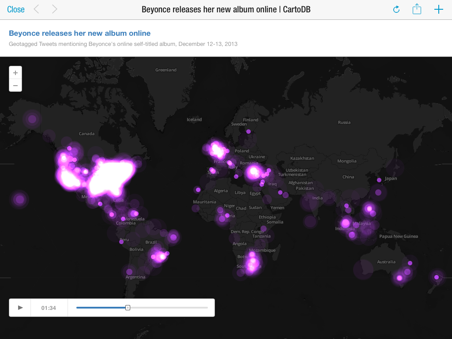This screenshot has width=452, height=339.
Task: Click the Brazil label on map
Action: pyautogui.click(x=151, y=242)
